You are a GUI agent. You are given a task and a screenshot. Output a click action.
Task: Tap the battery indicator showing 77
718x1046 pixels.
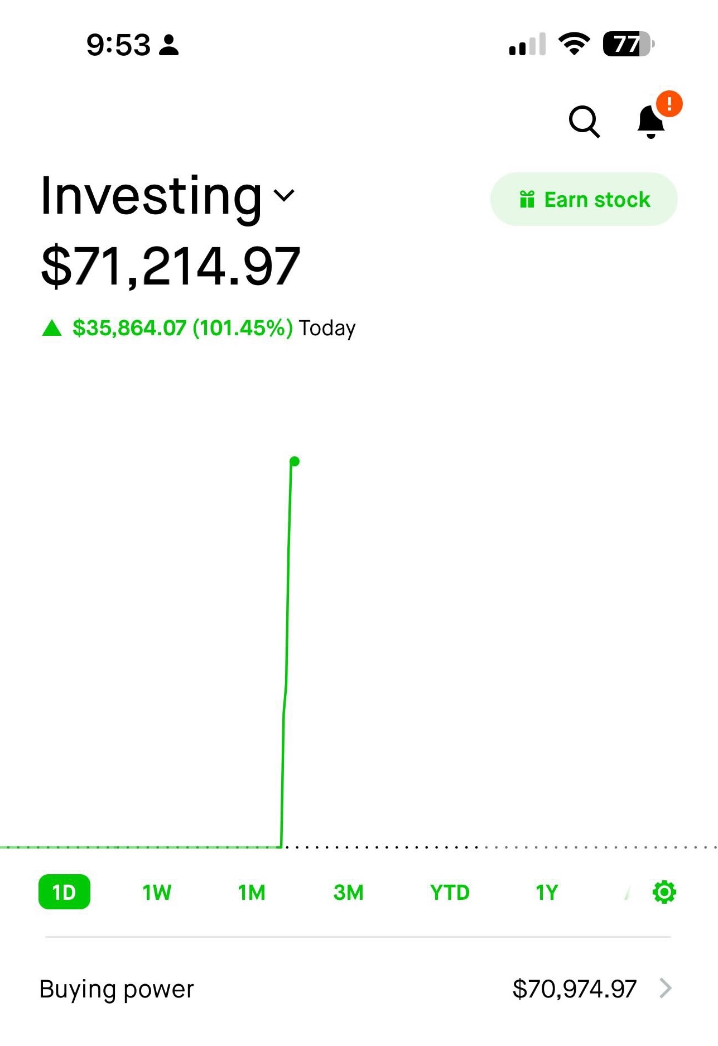point(628,44)
